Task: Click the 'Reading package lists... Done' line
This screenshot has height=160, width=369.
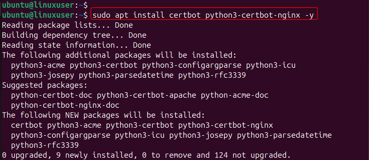Action: pos(67,25)
